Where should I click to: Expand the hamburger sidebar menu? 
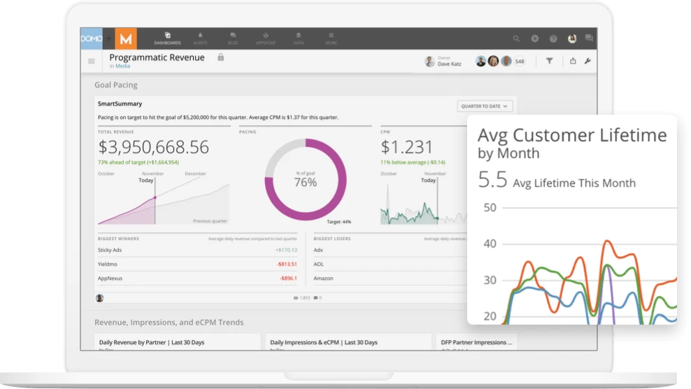(92, 61)
